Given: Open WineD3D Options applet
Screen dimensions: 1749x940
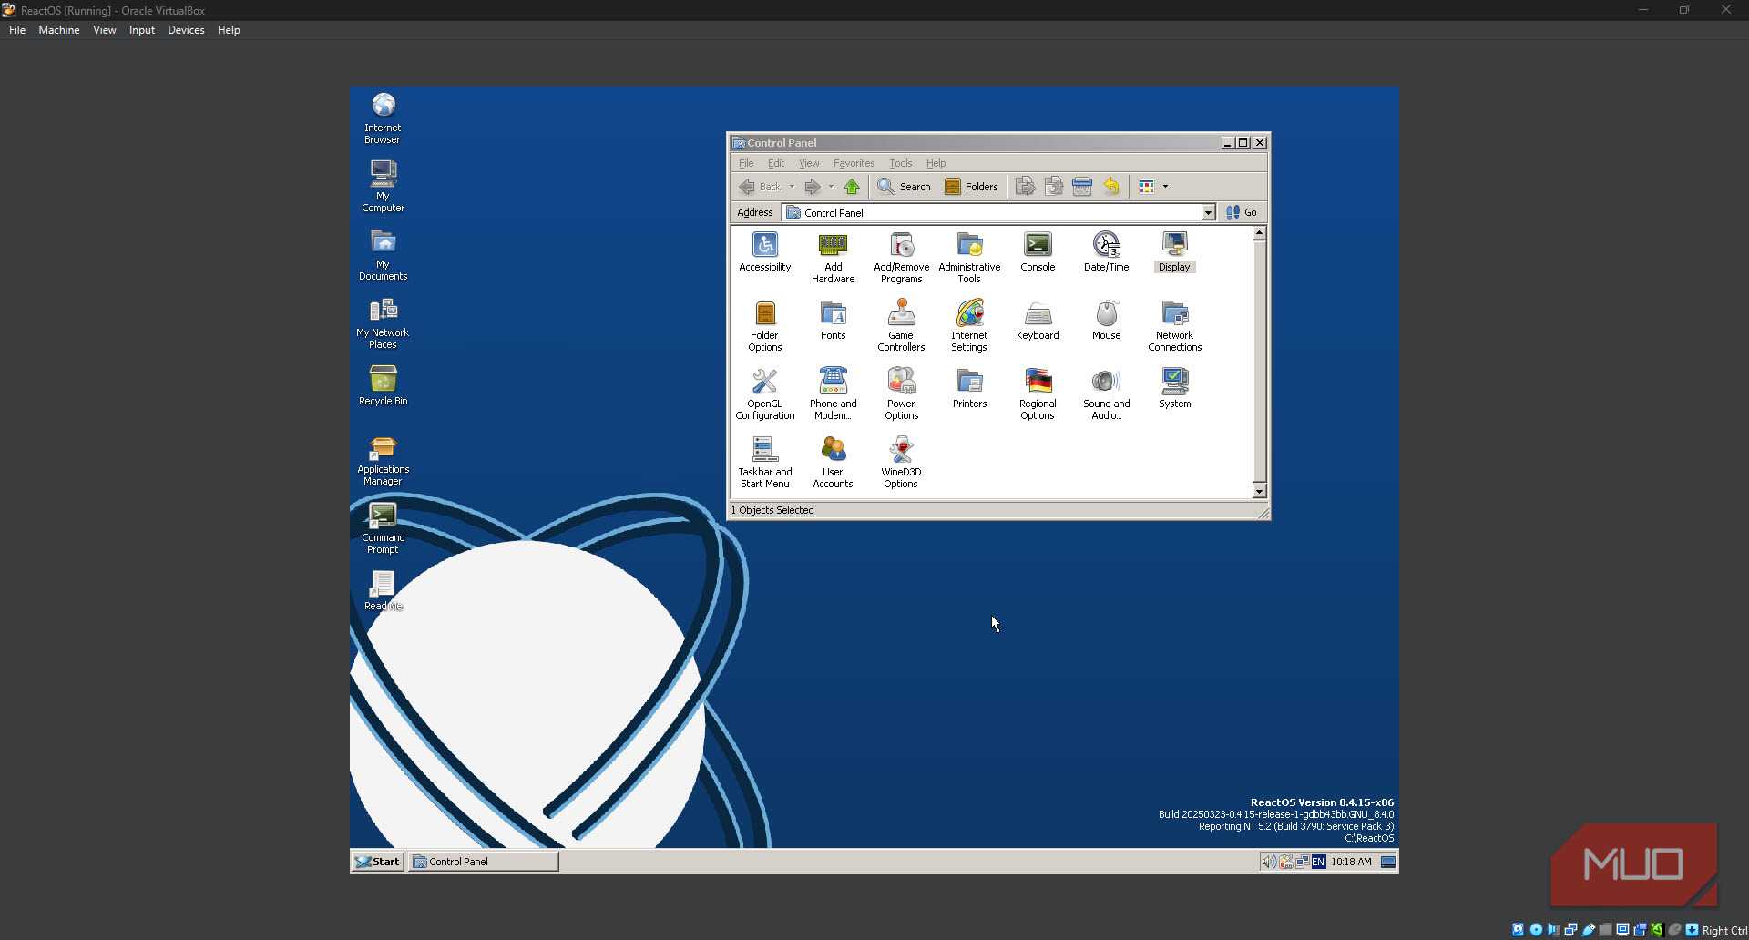Looking at the screenshot, I should pos(901,463).
